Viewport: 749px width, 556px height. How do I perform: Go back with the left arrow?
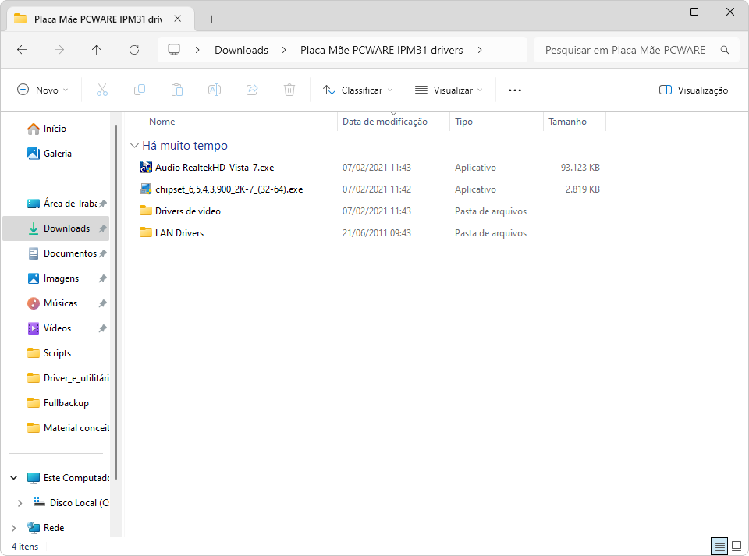pos(22,50)
